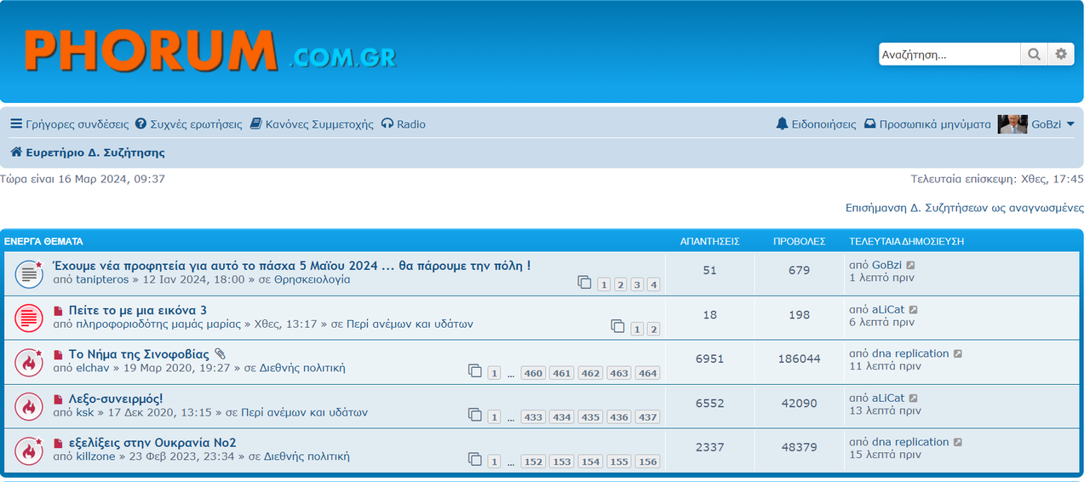View latest post icon, 11 λεπτά πριν row
This screenshot has width=1090, height=482.
point(957,354)
